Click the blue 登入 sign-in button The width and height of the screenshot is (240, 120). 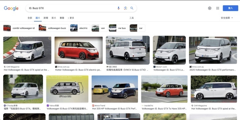(230, 8)
